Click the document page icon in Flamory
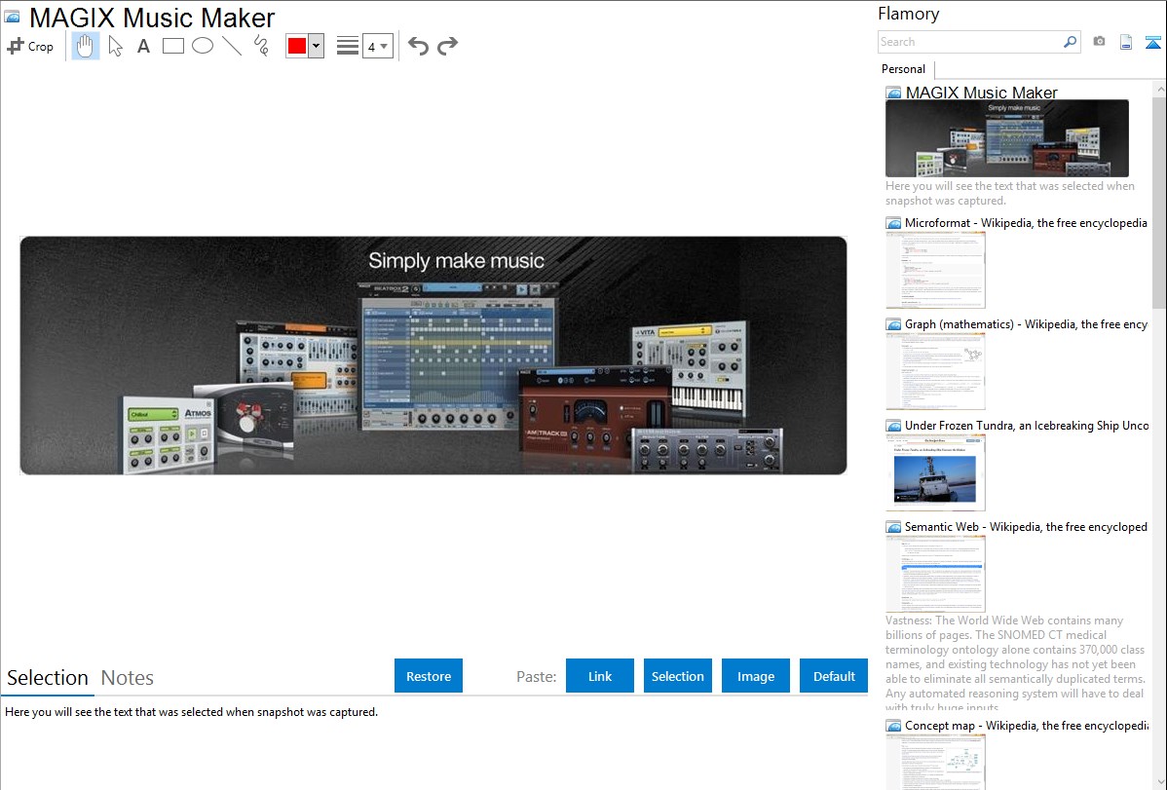This screenshot has height=790, width=1167. pos(1126,42)
